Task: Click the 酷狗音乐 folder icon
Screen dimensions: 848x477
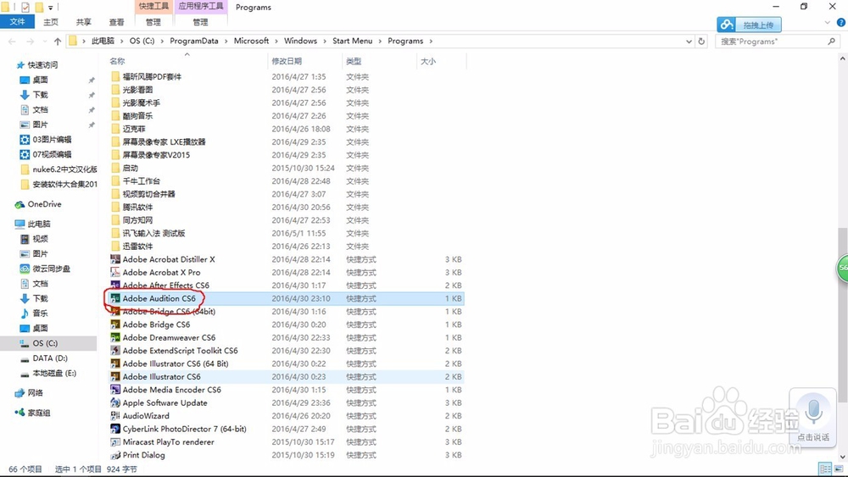Action: coord(115,115)
